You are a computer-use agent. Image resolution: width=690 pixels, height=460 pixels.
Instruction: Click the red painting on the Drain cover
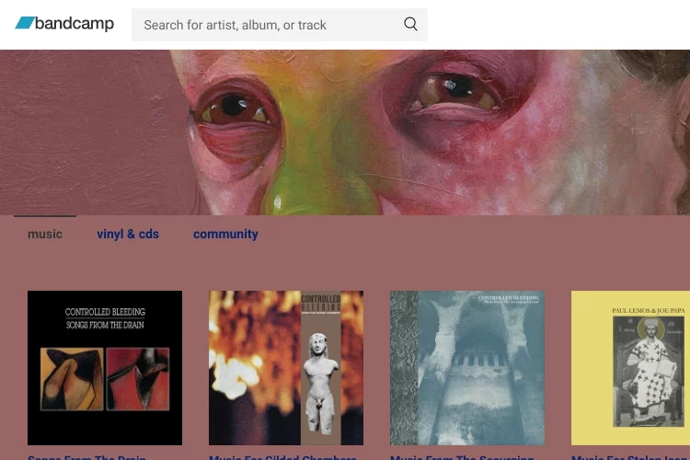tap(138, 378)
